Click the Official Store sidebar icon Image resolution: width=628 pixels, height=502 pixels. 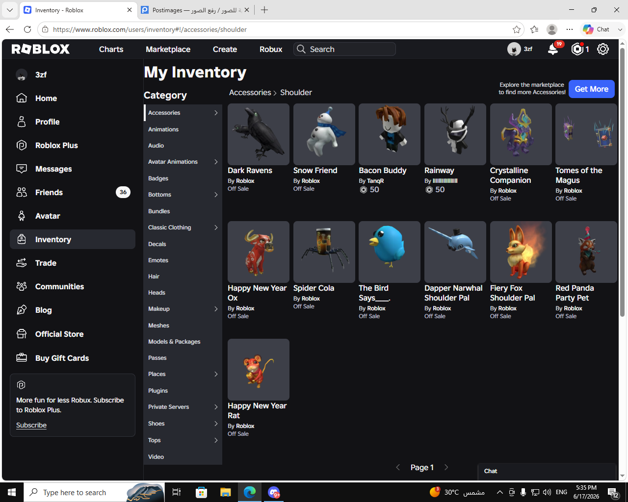coord(22,334)
